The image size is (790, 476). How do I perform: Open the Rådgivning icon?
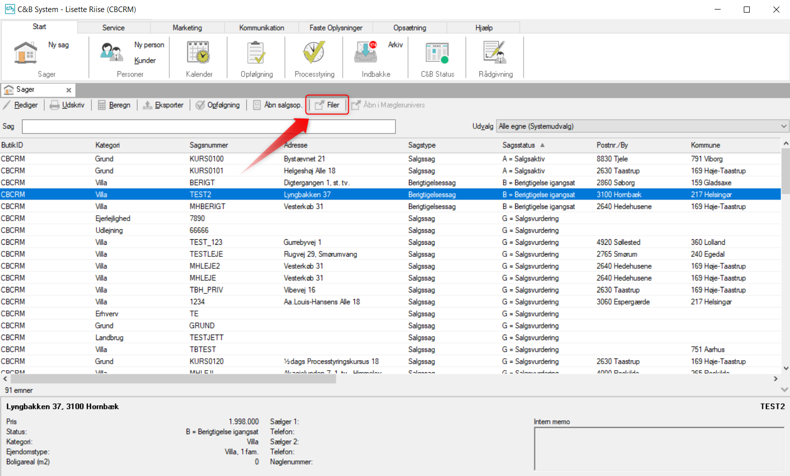tap(495, 52)
